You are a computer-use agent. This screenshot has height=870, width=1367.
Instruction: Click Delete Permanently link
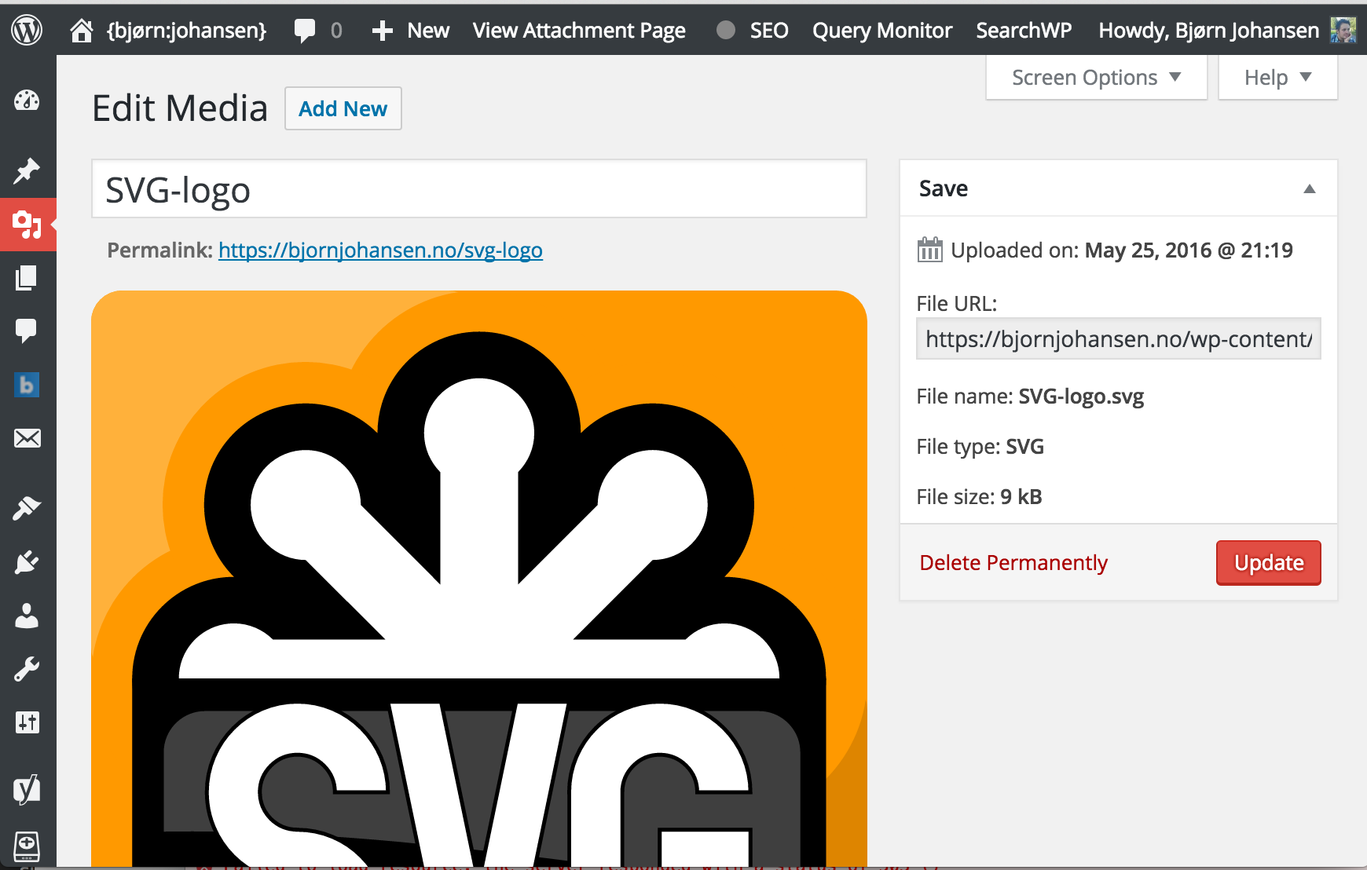coord(1013,563)
